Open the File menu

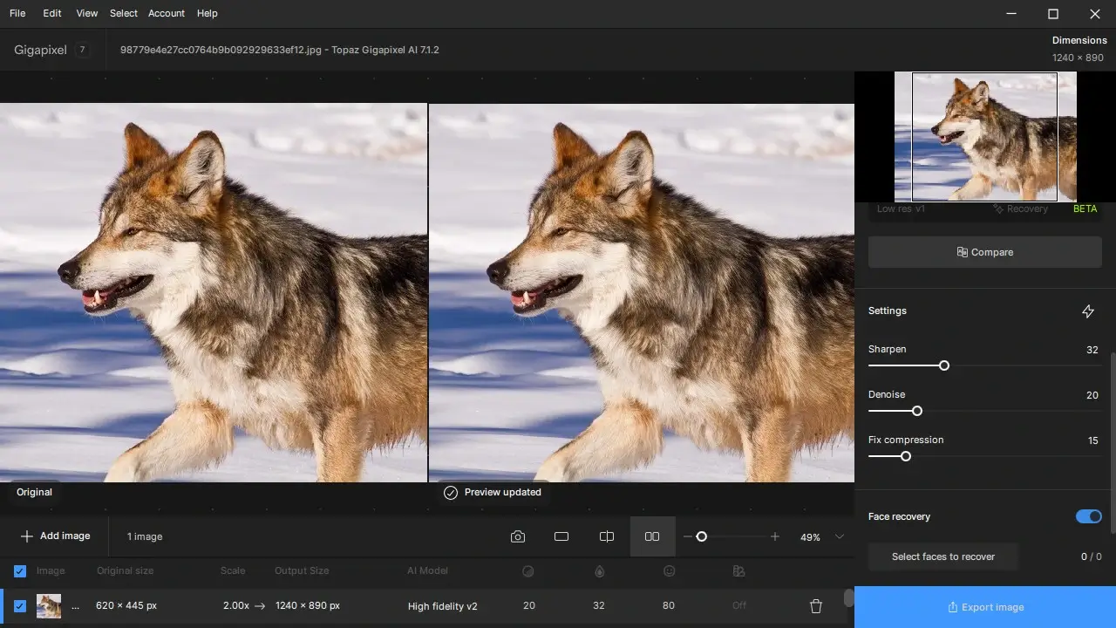17,13
